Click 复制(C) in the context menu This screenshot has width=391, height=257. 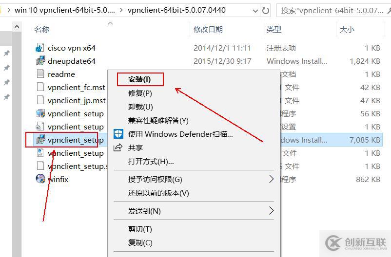140,242
